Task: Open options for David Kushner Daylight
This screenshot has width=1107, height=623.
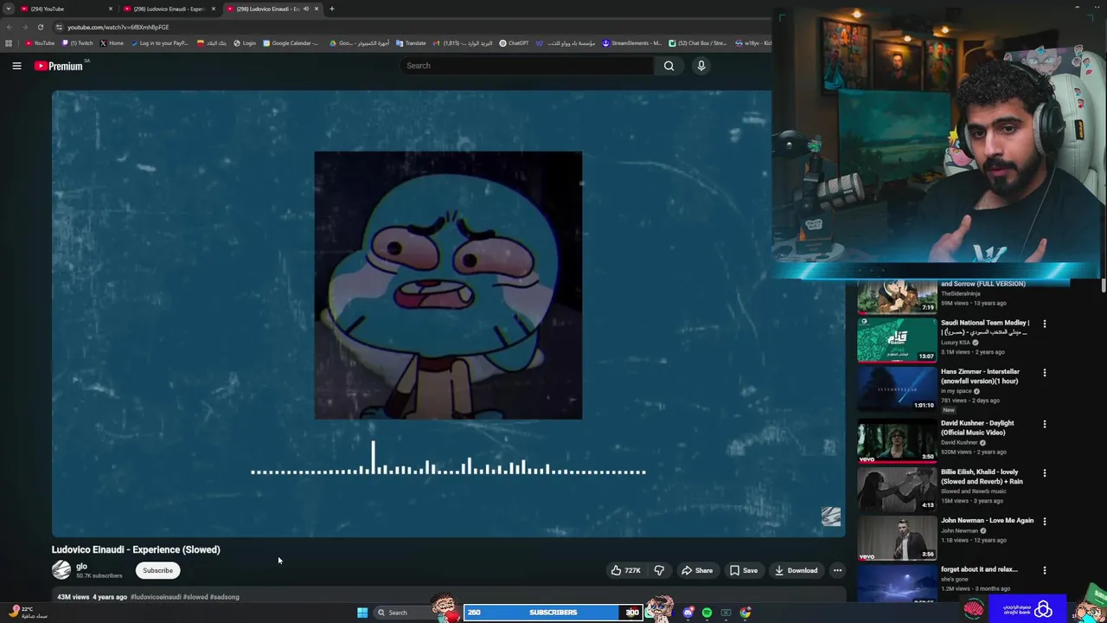Action: pos(1044,424)
